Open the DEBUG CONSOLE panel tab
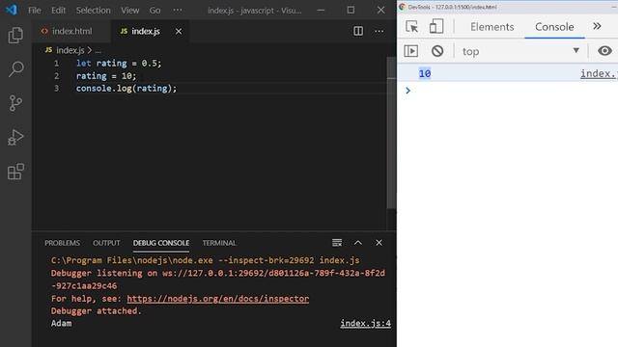Viewport: 618px width, 347px height. [x=161, y=243]
